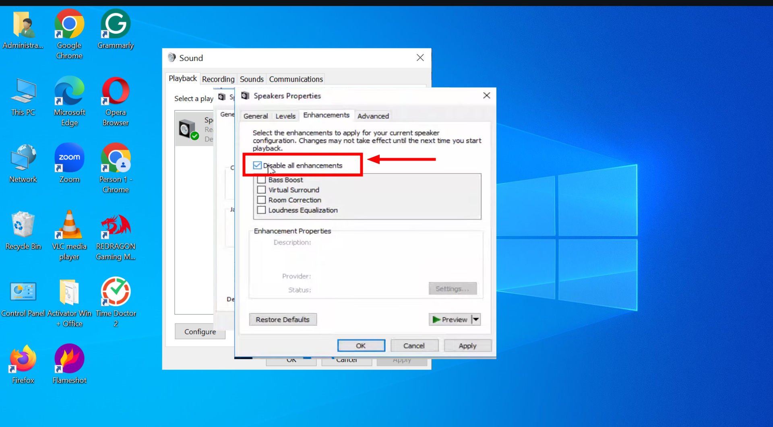This screenshot has width=773, height=427.
Task: Launch the Opera Browser
Action: coord(116,91)
